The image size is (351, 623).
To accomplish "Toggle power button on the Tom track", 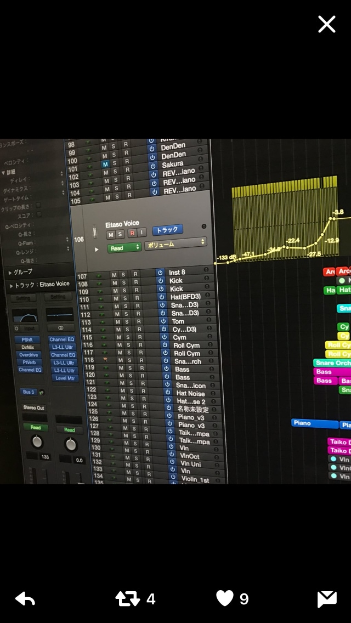I will (x=163, y=321).
